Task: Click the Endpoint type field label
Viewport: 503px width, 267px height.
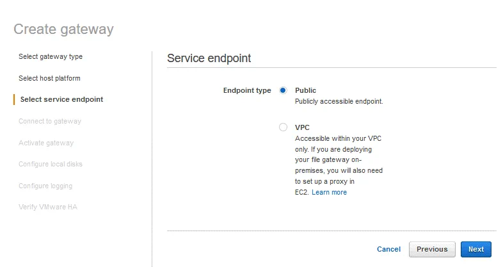Action: [x=246, y=90]
